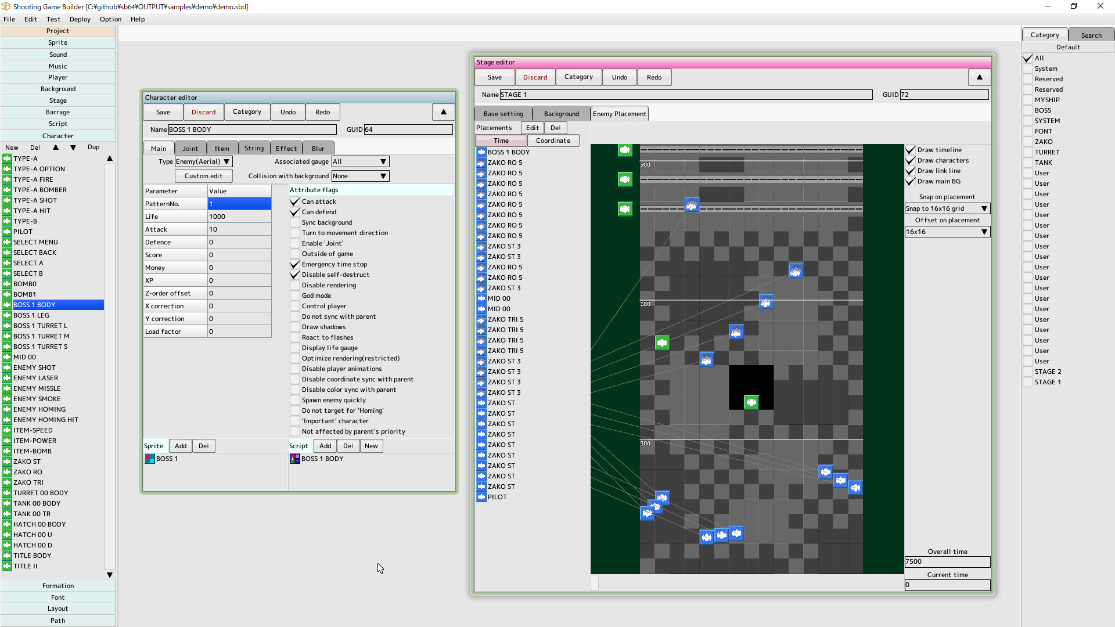Uncheck the Can attack attribute flag
1115x627 pixels.
294,201
